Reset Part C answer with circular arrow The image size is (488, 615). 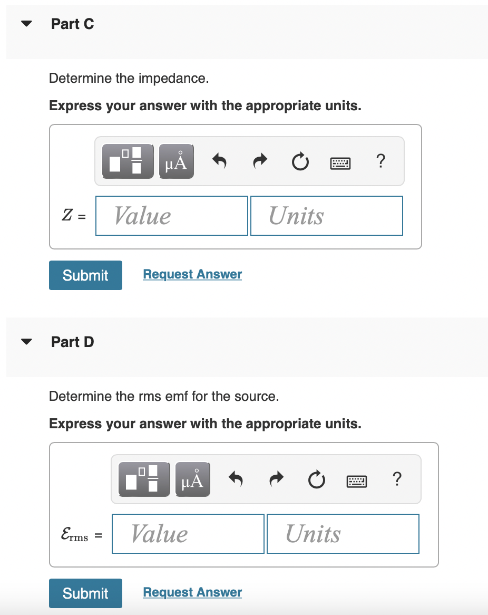[x=300, y=161]
